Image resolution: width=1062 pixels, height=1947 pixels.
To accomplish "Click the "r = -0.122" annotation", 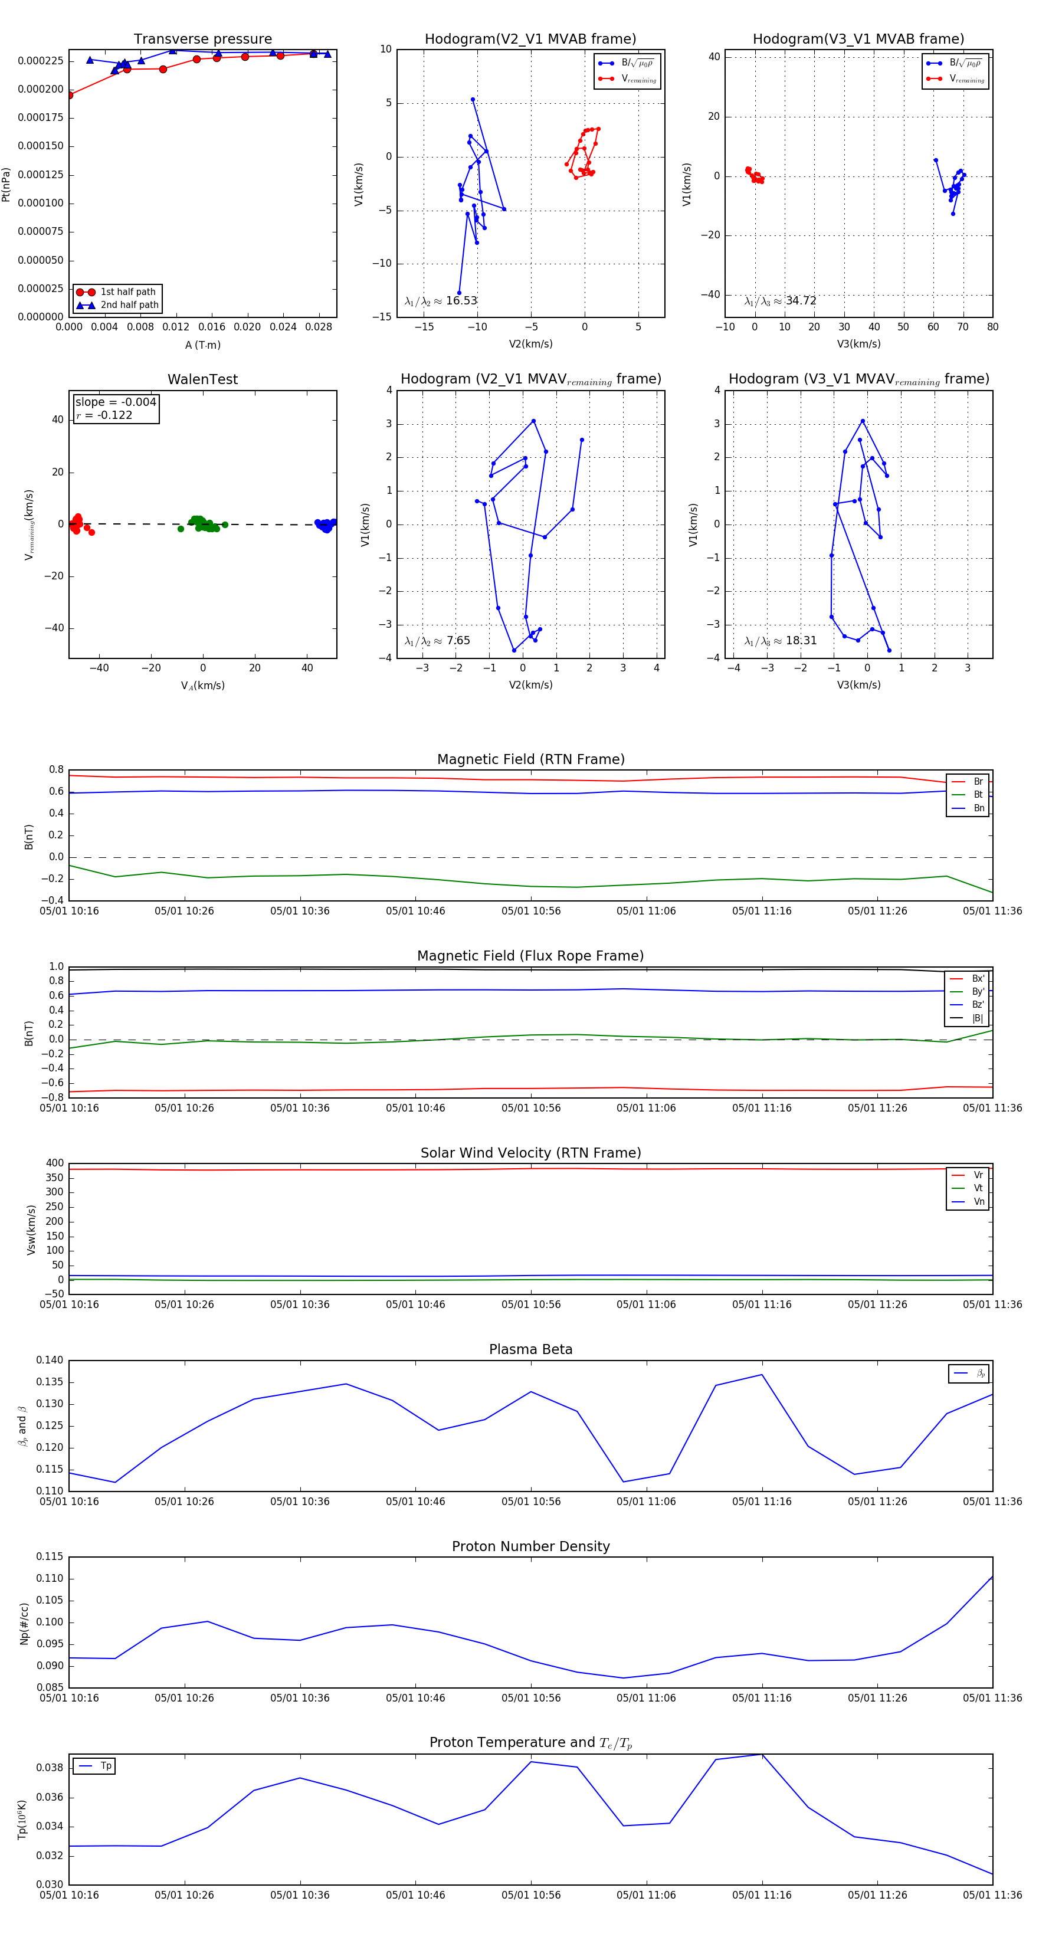I will click(x=104, y=415).
